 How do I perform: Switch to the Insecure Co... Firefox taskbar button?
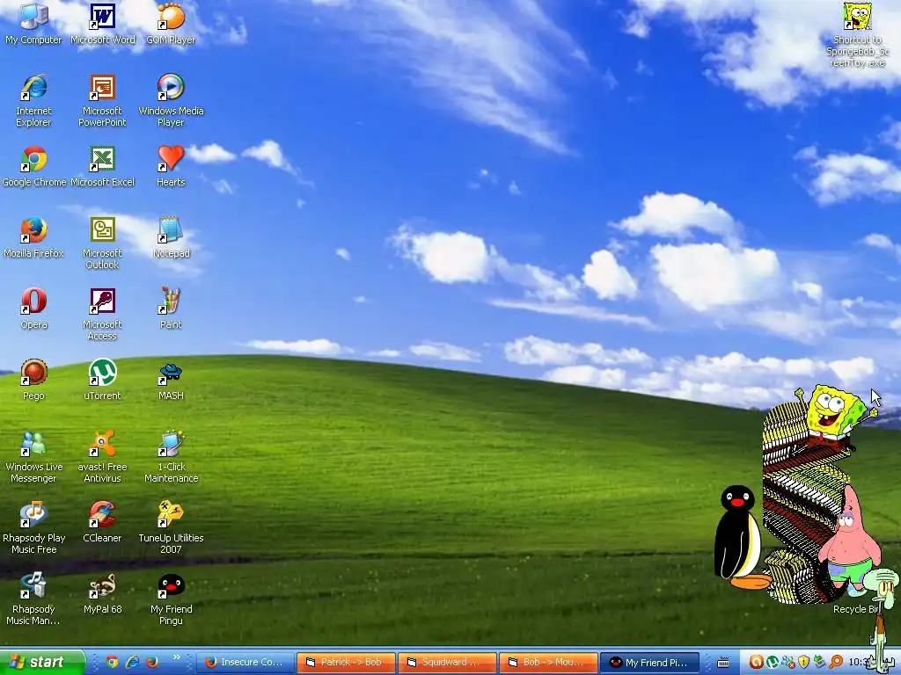pos(245,663)
